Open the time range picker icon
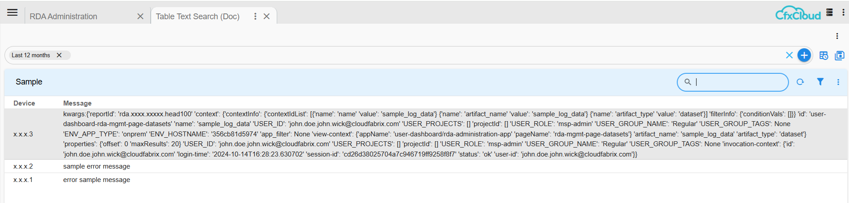The height and width of the screenshot is (203, 849). point(823,55)
